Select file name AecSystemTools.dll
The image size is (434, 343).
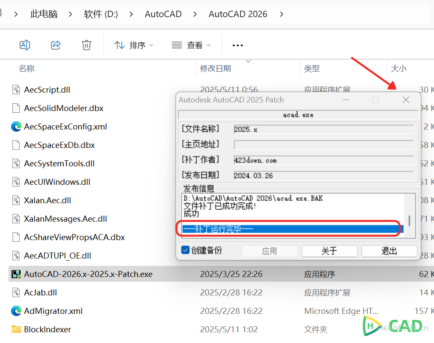point(59,163)
